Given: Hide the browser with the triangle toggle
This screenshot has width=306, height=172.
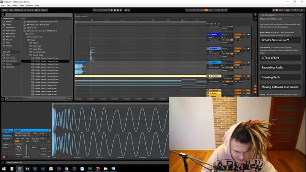Looking at the screenshot, I should [3, 14].
